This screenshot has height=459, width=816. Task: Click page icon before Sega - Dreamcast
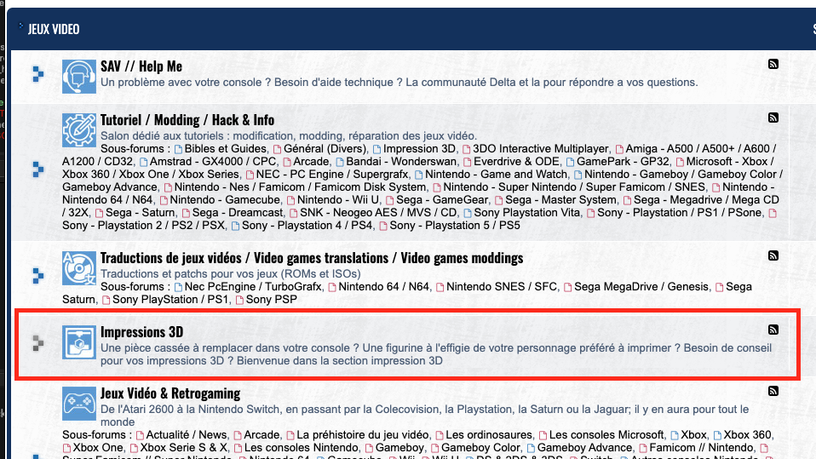tap(186, 214)
